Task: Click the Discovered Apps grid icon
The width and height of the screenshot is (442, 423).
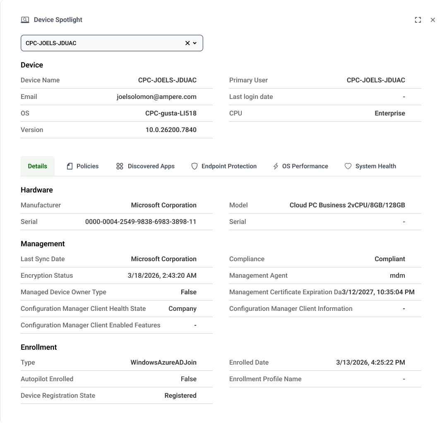Action: [x=120, y=166]
